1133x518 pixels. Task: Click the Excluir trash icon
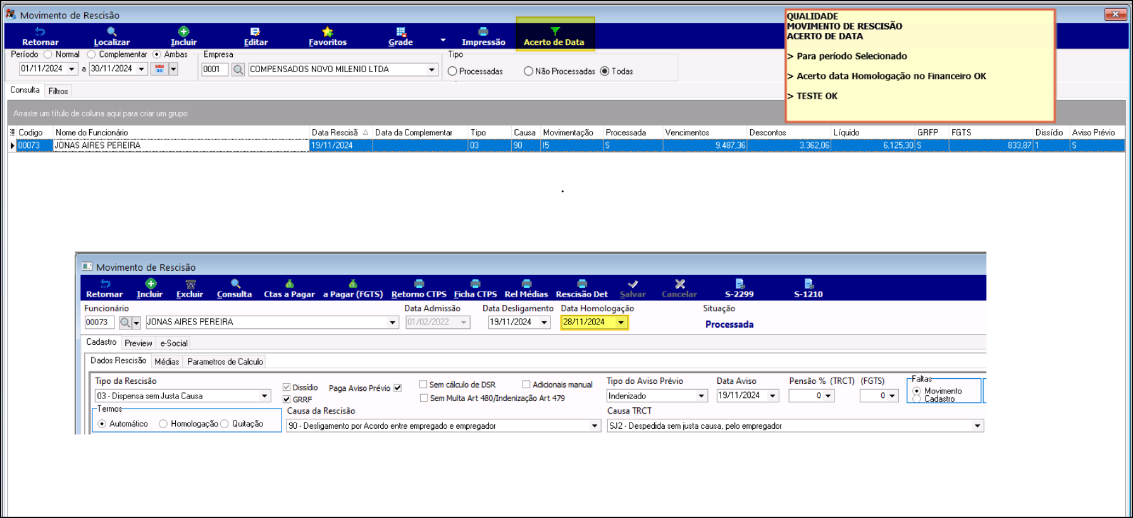190,289
